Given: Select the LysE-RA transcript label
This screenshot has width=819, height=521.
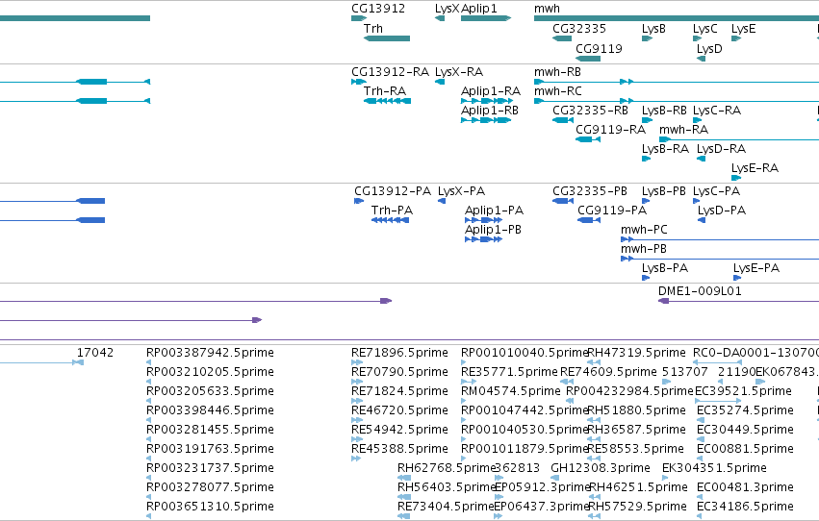Looking at the screenshot, I should pos(755,168).
